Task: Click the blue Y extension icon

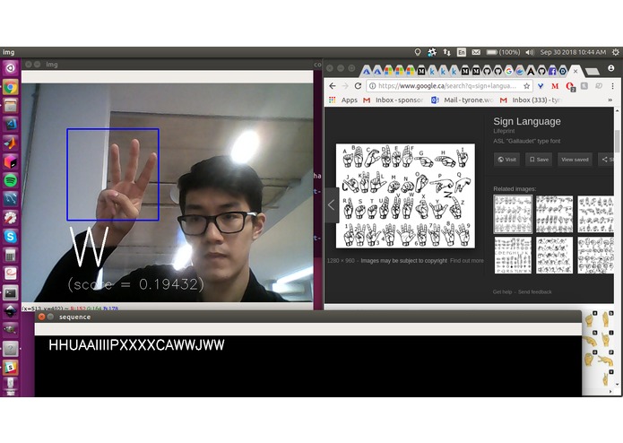Action: tap(541, 86)
